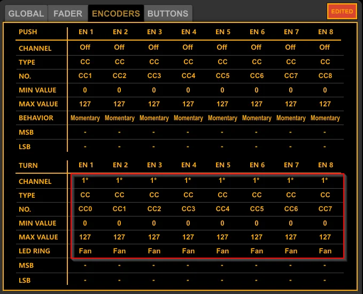The width and height of the screenshot is (363, 294).
Task: Click PUSH LSB dash for EN 3
Action: pos(153,146)
